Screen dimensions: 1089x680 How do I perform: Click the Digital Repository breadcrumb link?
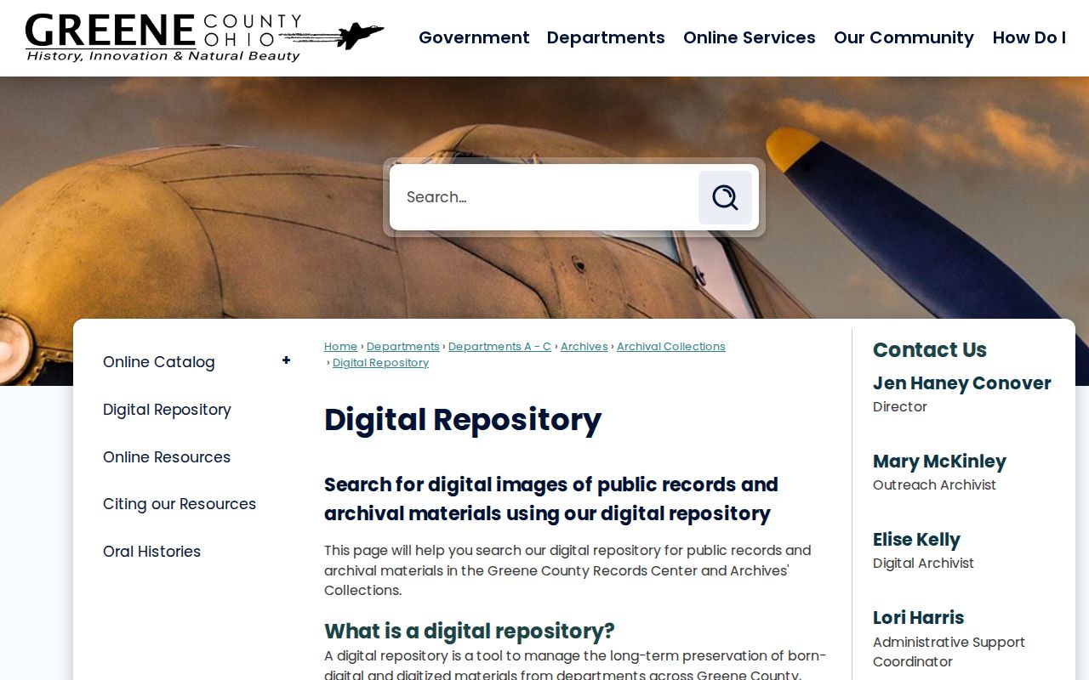pos(380,363)
